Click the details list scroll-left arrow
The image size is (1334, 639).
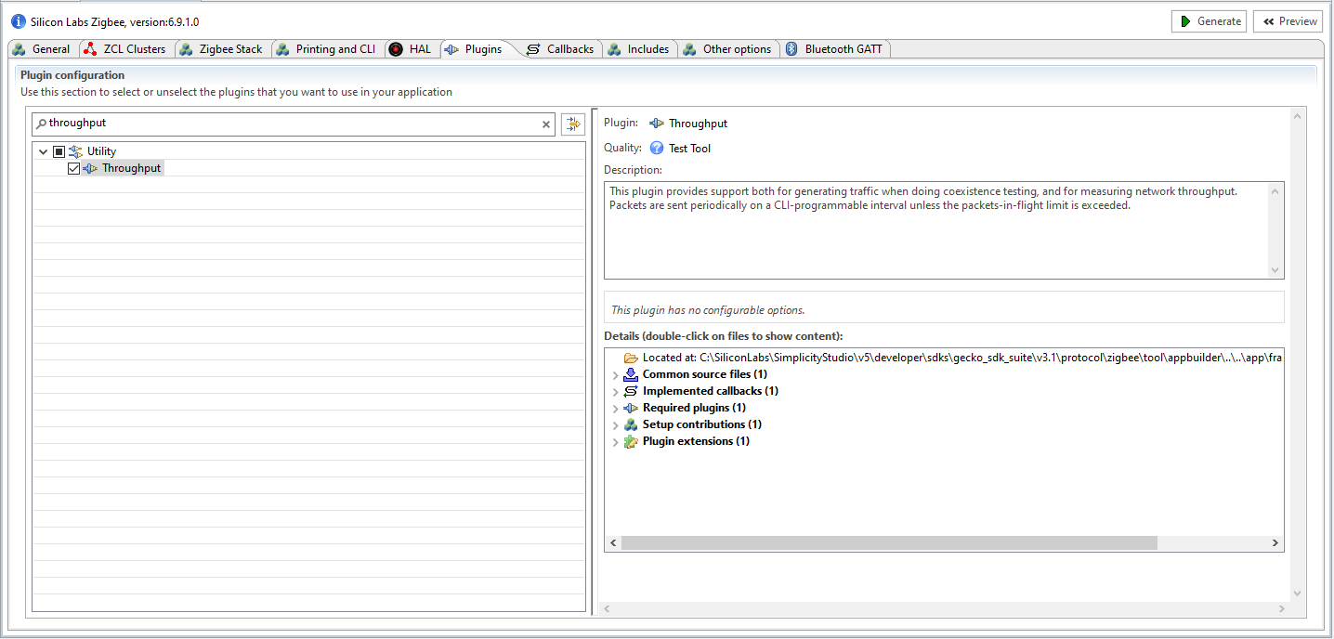point(613,543)
